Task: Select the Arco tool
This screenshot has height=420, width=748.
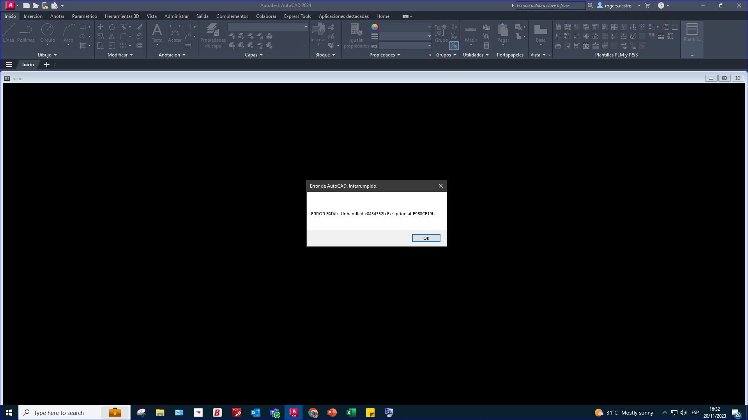Action: [68, 31]
